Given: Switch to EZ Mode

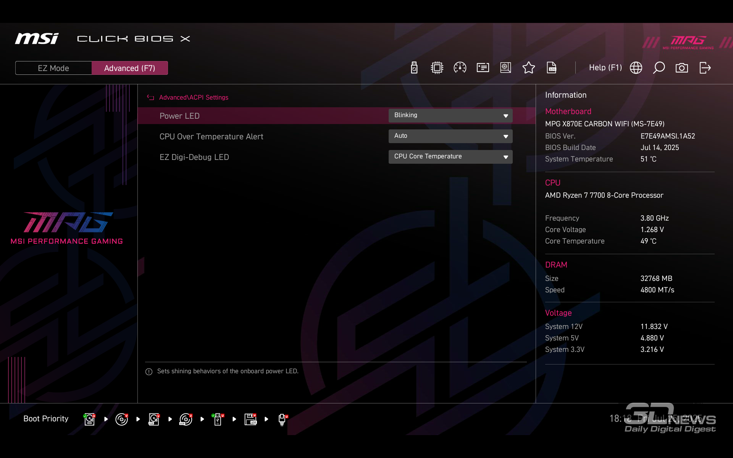Looking at the screenshot, I should pyautogui.click(x=53, y=68).
